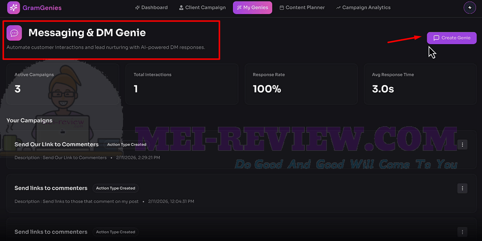Click the Avg Response Time 3.0s card

tap(420, 84)
